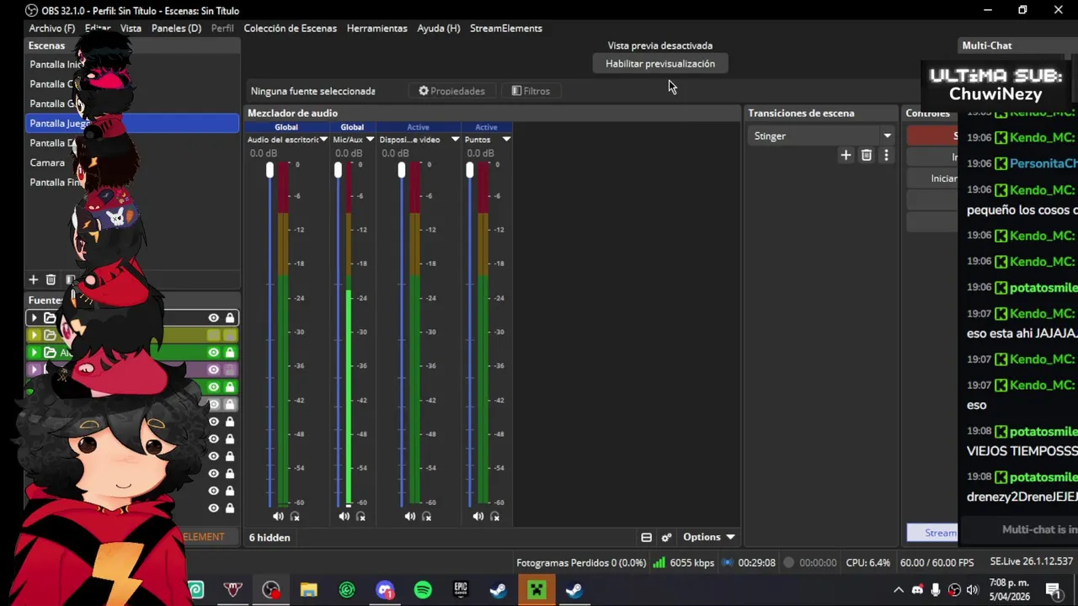
Task: Open Discord from the taskbar
Action: click(x=385, y=590)
